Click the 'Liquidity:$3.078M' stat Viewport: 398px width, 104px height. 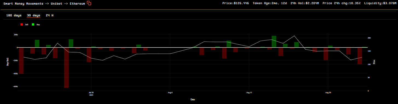click(380, 3)
